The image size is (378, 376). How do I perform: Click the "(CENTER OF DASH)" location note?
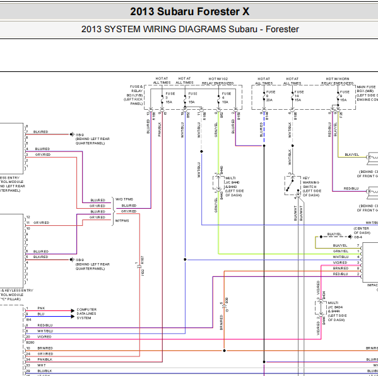point(362,230)
